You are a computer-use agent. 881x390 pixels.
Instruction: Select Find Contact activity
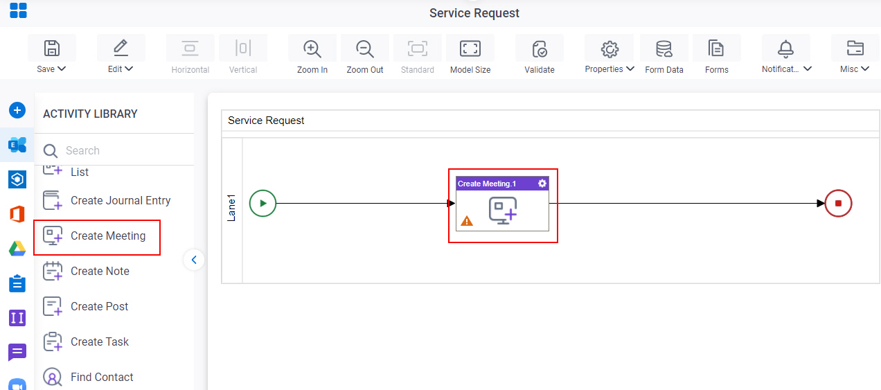(x=88, y=377)
